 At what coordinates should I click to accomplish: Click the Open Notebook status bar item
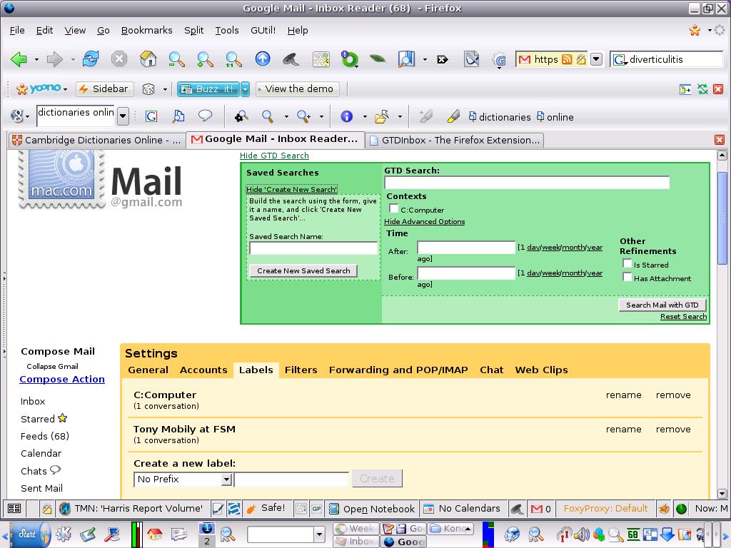click(371, 509)
